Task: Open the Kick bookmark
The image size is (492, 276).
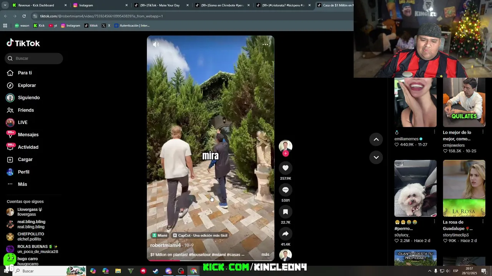Action: pyautogui.click(x=39, y=26)
